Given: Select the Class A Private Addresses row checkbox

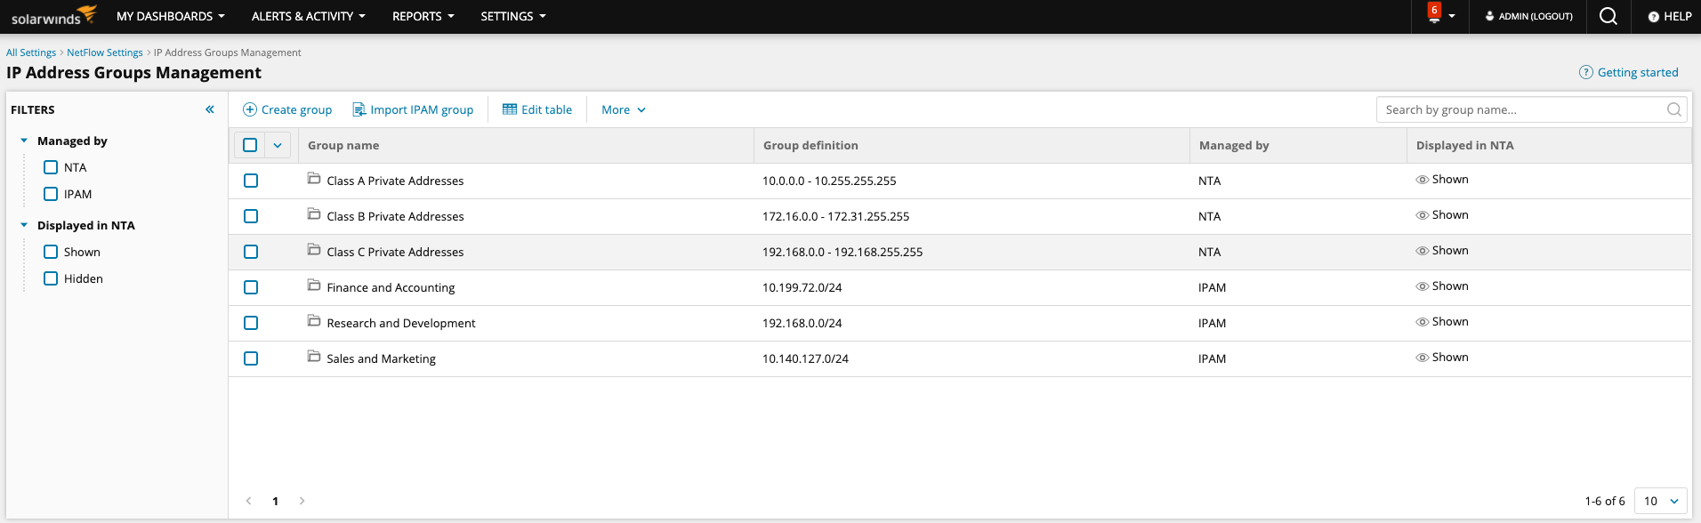Looking at the screenshot, I should [251, 181].
